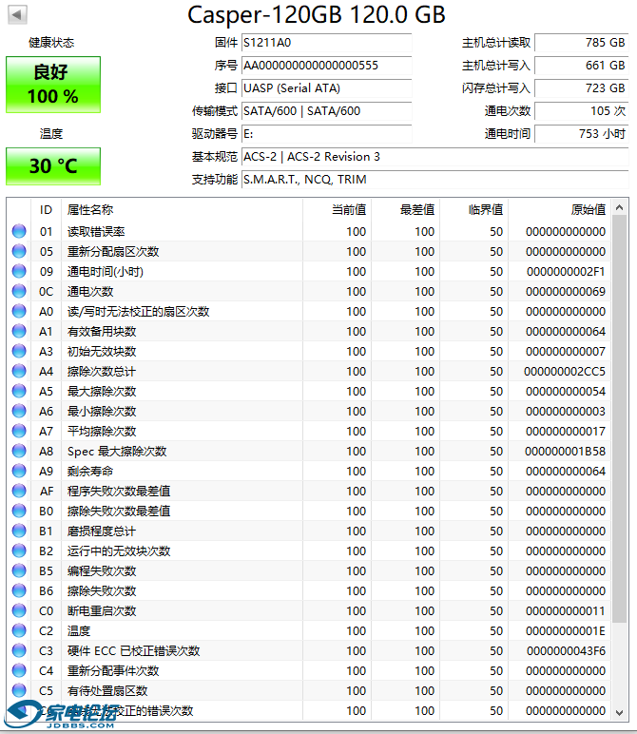The width and height of the screenshot is (637, 734).
Task: Click raw value 0000000043F6 in row C3
Action: 566,650
